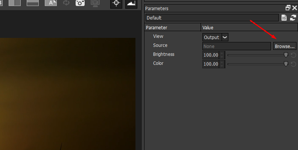This screenshot has width=298, height=150.
Task: Open the View dropdown set to Output
Action: click(x=215, y=37)
